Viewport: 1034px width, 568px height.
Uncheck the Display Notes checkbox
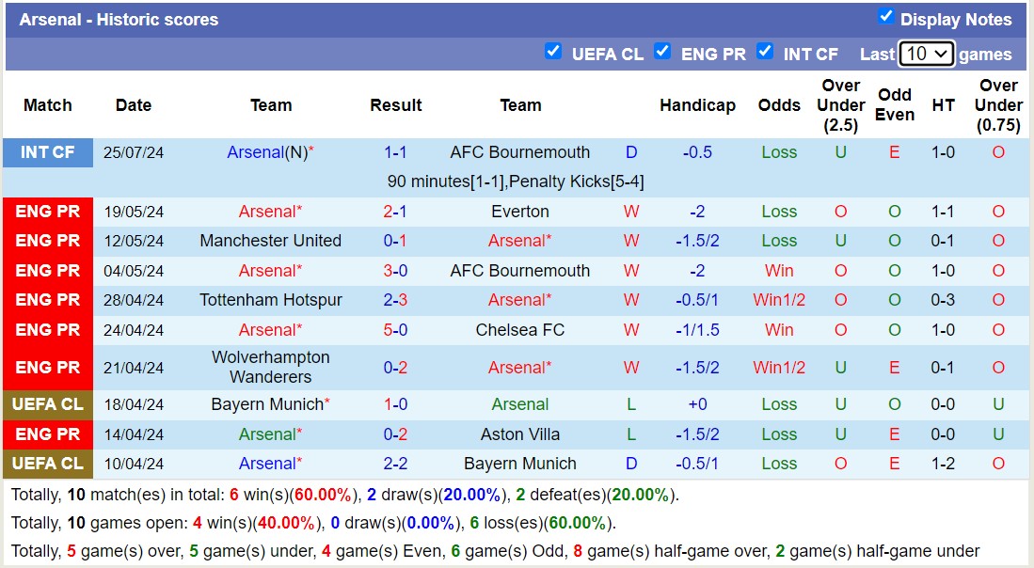884,15
